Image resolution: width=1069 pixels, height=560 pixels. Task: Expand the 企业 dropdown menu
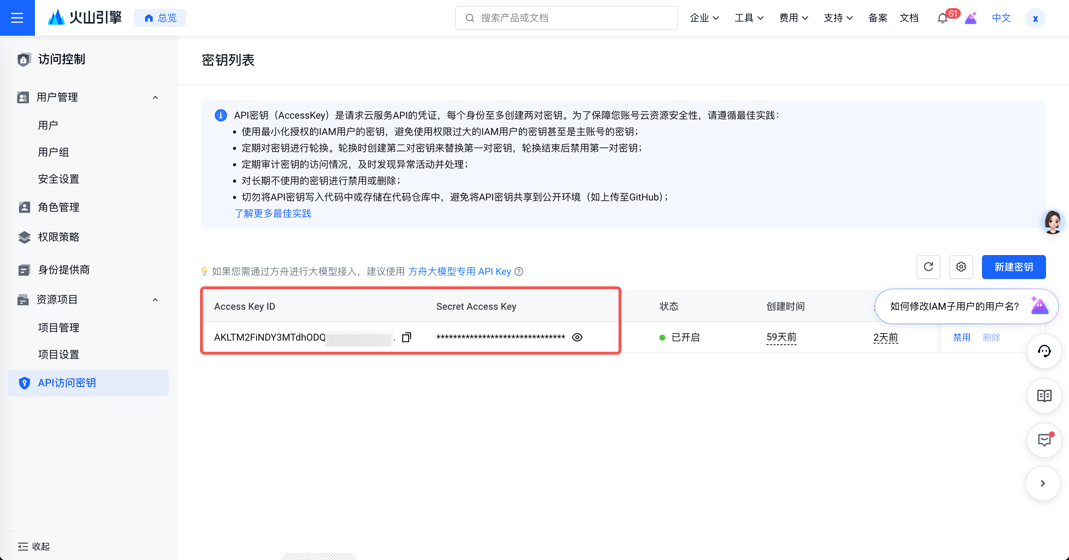[704, 18]
